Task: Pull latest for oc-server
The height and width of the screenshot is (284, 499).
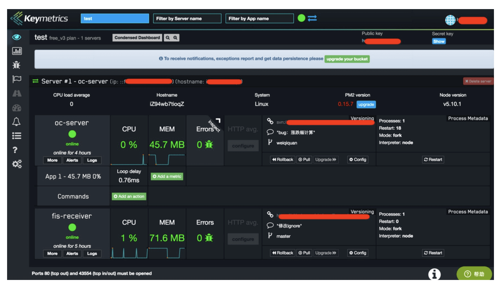Action: point(304,159)
